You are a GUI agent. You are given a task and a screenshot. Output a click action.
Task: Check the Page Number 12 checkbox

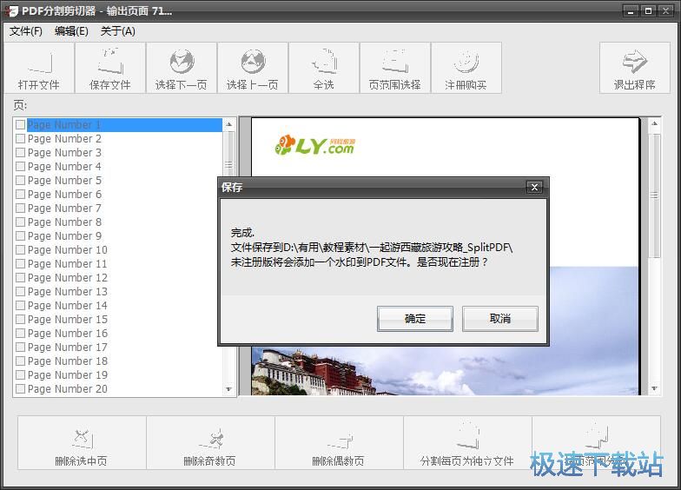pyautogui.click(x=21, y=278)
